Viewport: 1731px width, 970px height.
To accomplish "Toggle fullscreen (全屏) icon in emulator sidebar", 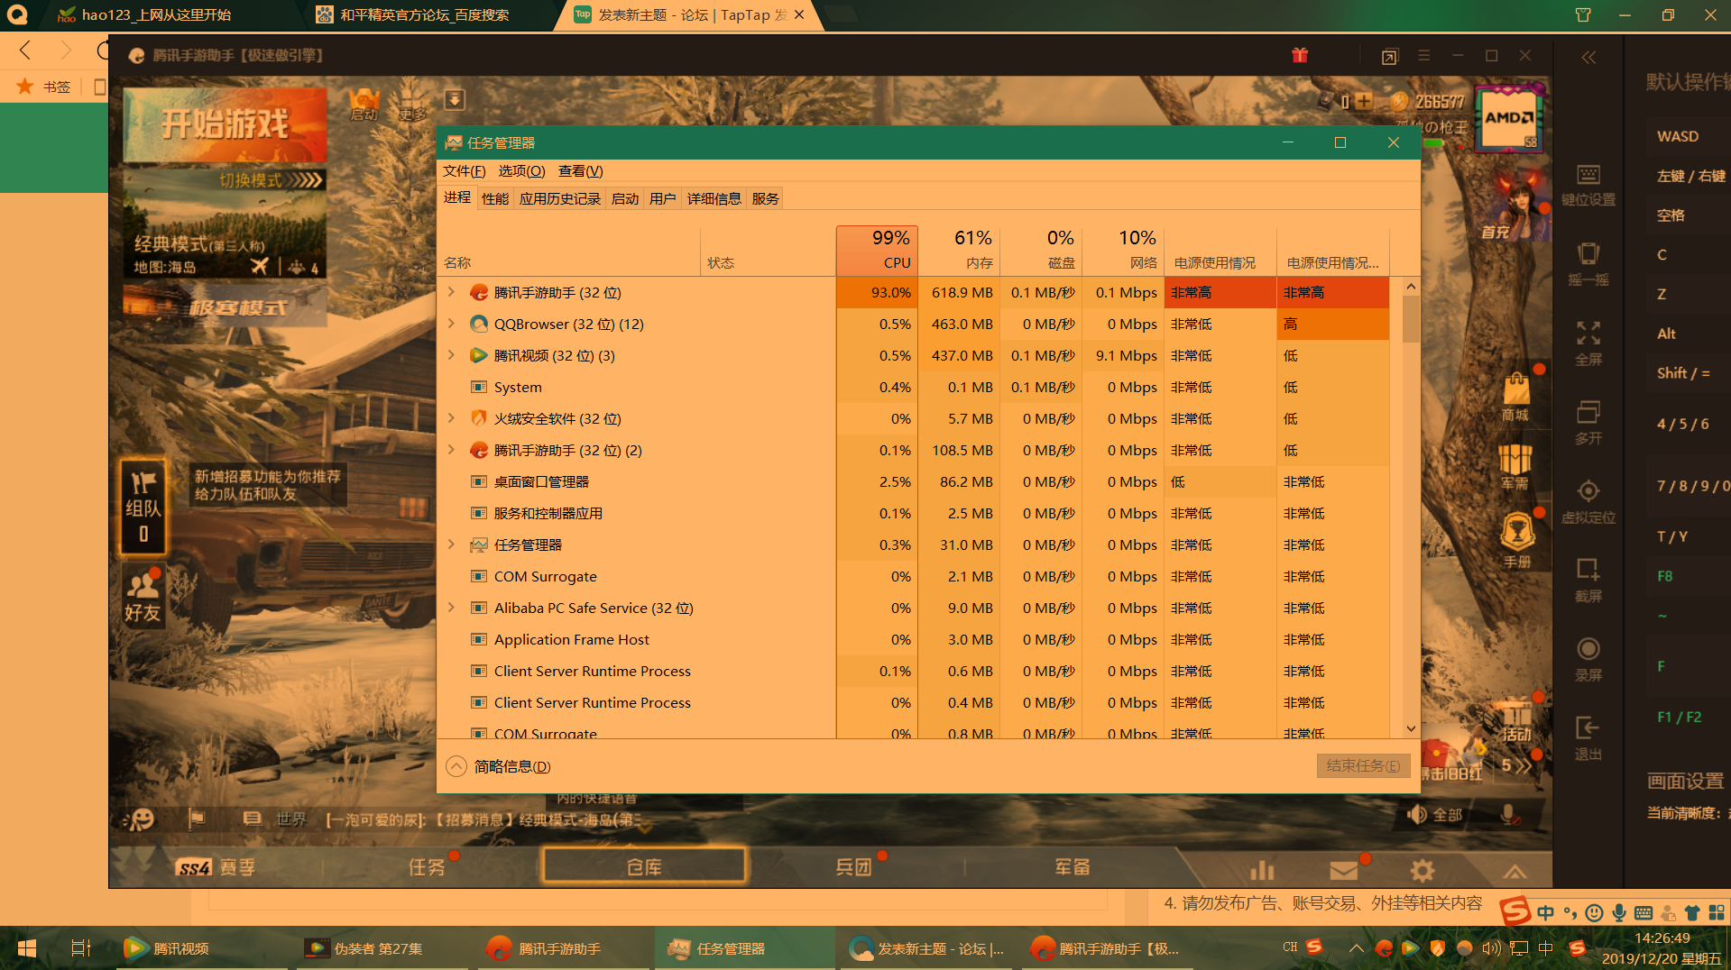I will 1588,343.
